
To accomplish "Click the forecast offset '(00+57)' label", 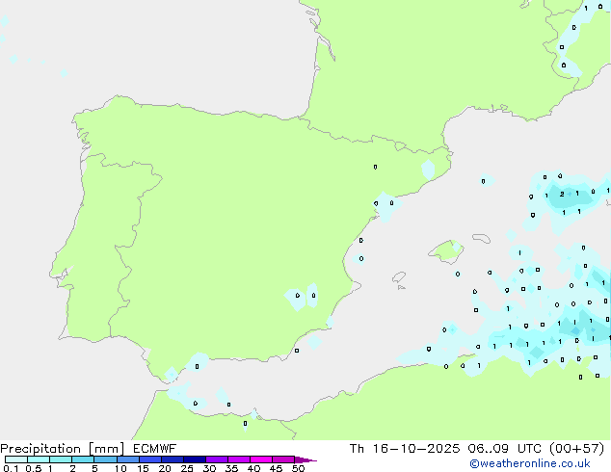I will pos(576,449).
